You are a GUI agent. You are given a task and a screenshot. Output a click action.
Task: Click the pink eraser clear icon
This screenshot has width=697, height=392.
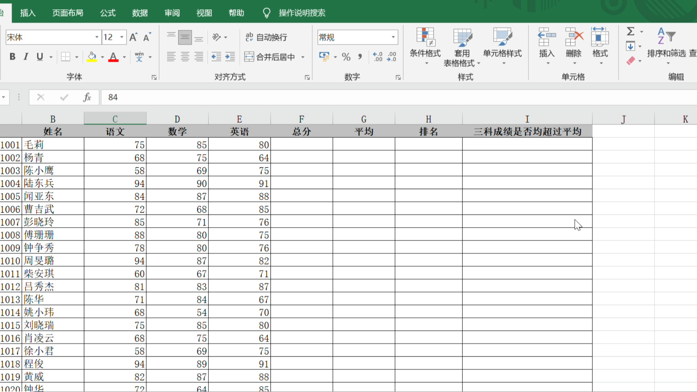[x=631, y=61]
